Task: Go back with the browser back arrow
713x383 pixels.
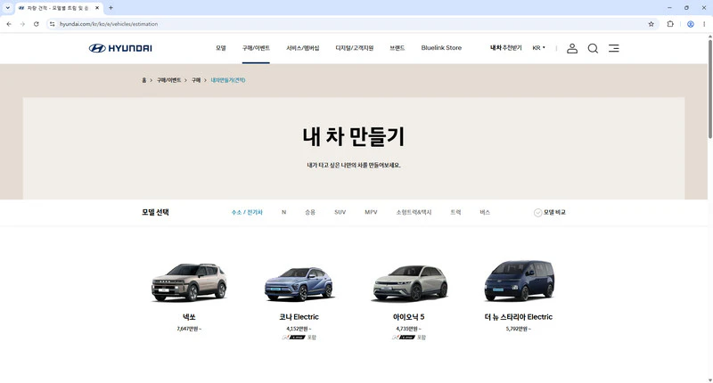Action: click(x=9, y=24)
